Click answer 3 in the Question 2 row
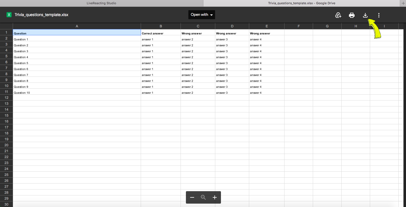The image size is (406, 207). coord(232,44)
